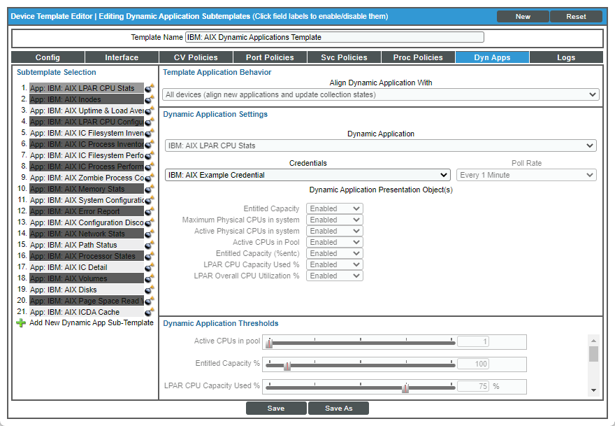The height and width of the screenshot is (426, 615).
Task: Select the Dyn Apps tab
Action: [x=492, y=57]
